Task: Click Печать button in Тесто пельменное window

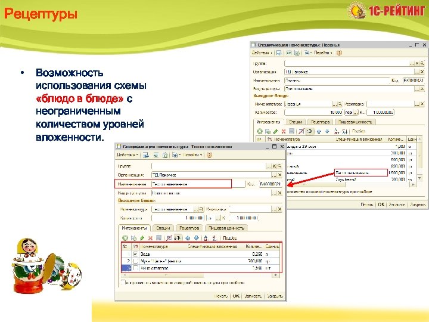Action: [x=221, y=296]
